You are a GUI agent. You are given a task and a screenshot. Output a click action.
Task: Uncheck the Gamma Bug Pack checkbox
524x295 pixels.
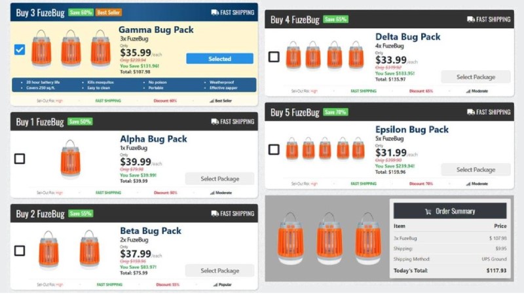[20, 49]
